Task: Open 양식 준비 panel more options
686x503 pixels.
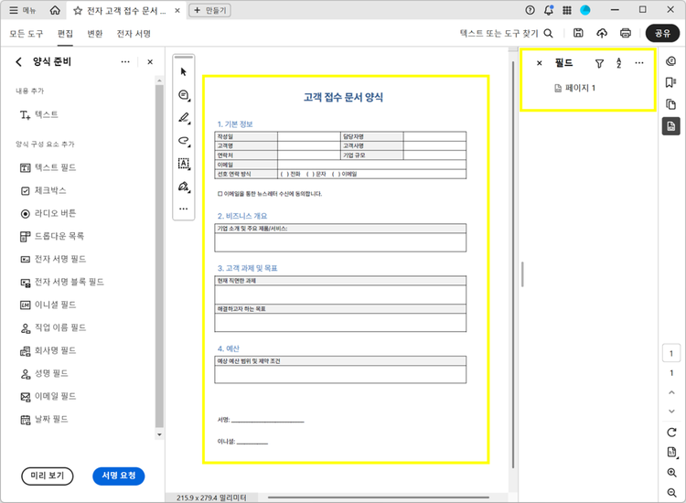Action: [125, 62]
